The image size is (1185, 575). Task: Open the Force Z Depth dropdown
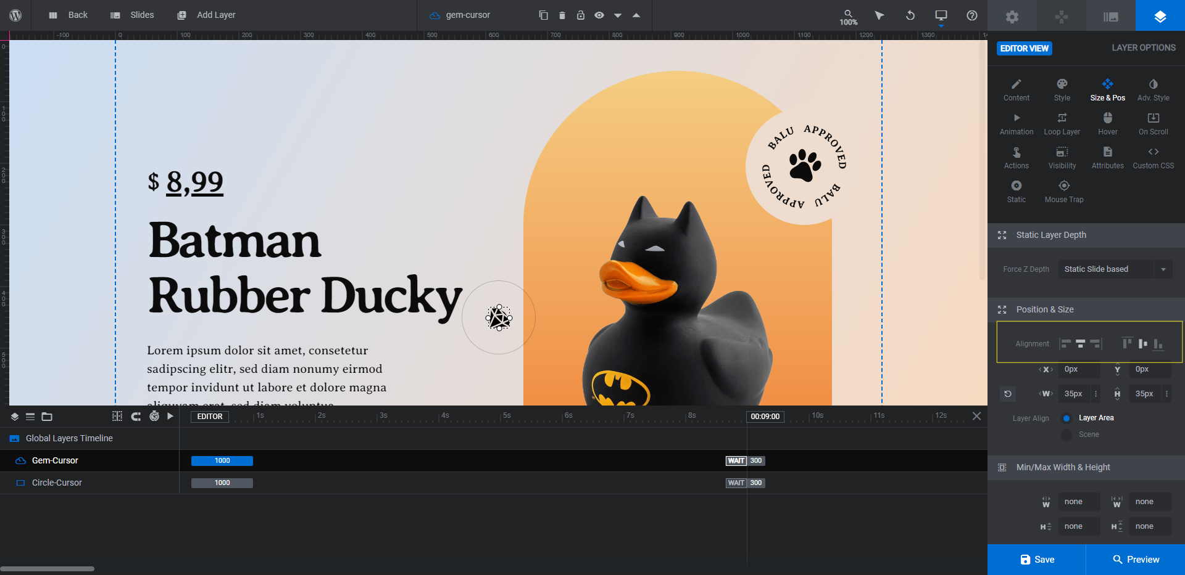point(1115,269)
